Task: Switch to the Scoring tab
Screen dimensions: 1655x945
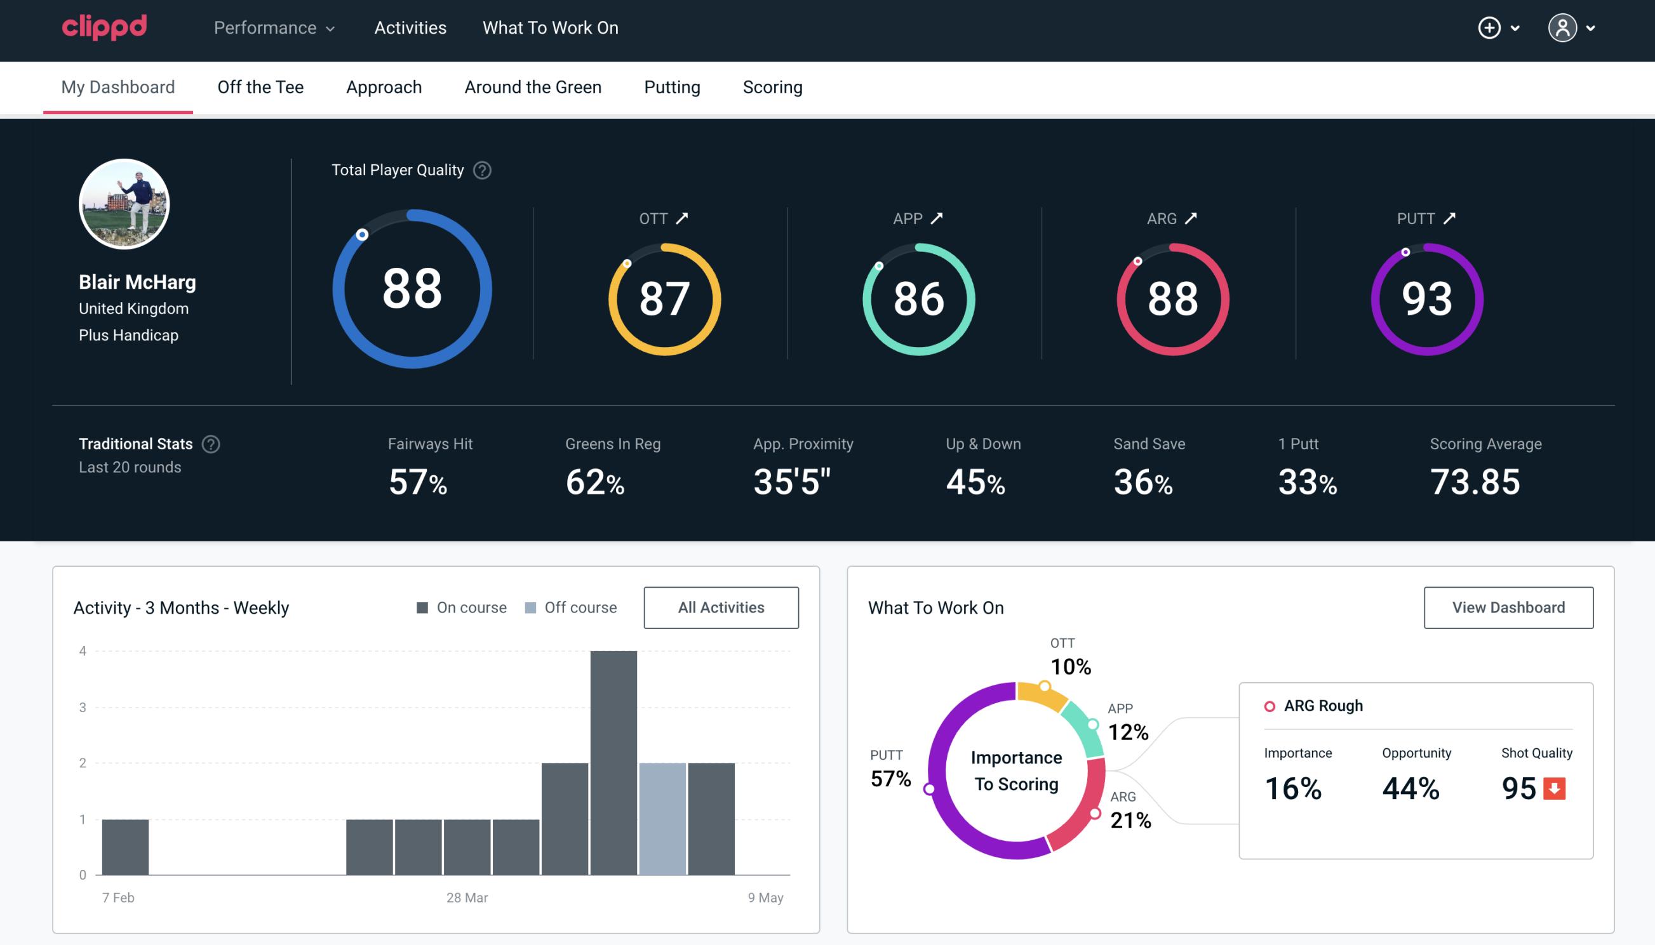Action: [x=773, y=86]
